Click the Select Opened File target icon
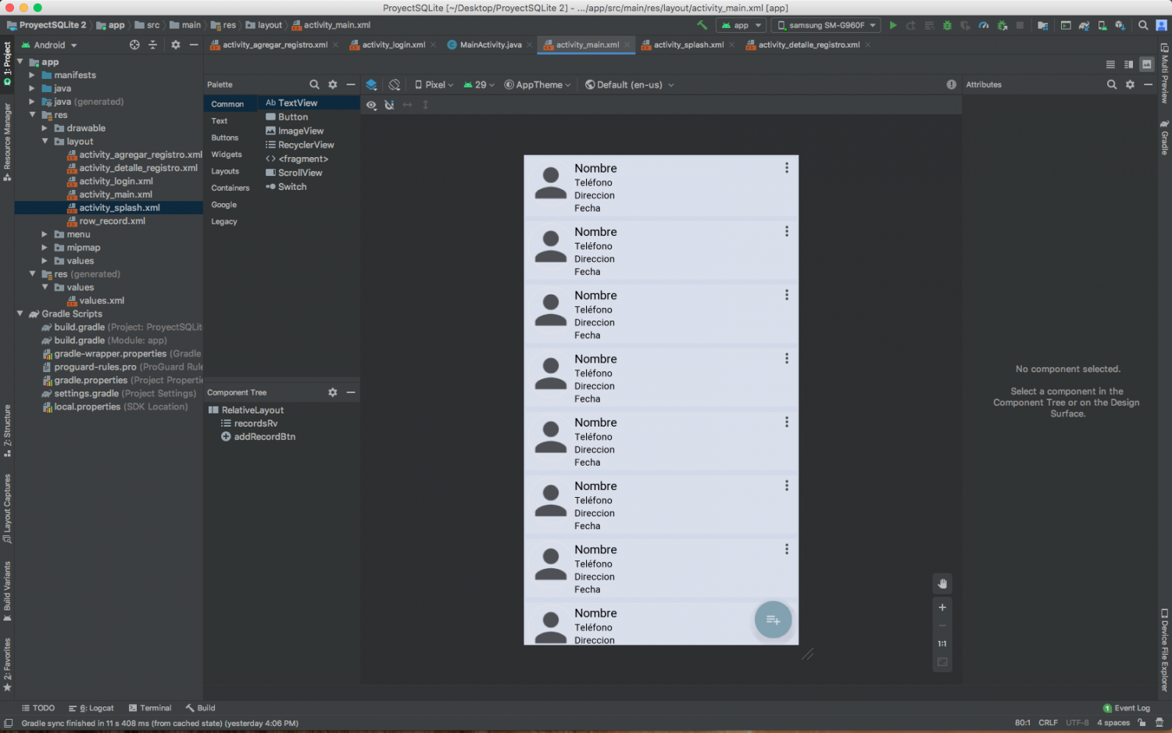The image size is (1172, 733). 134,45
